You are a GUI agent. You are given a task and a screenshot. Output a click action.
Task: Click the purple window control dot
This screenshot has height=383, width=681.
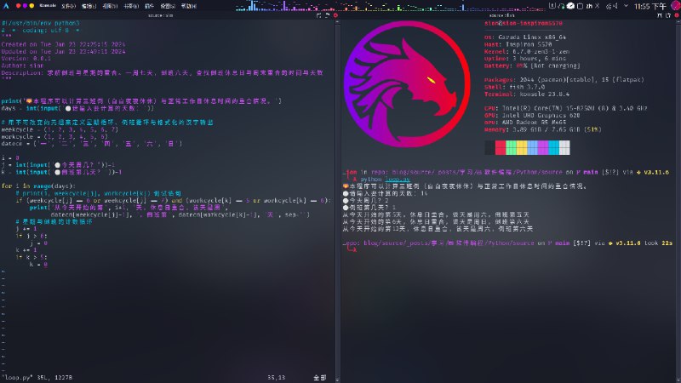[25, 6]
